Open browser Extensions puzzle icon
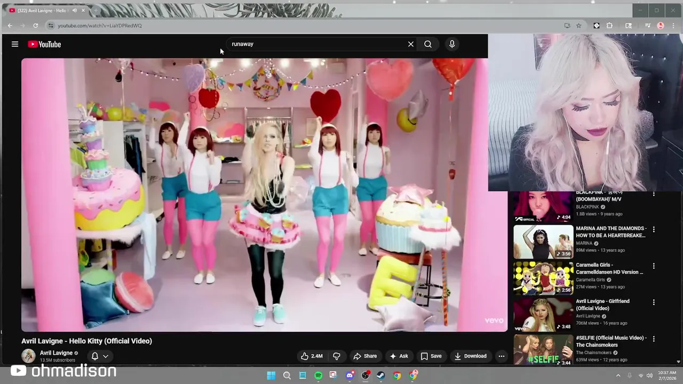The height and width of the screenshot is (384, 683). click(609, 26)
